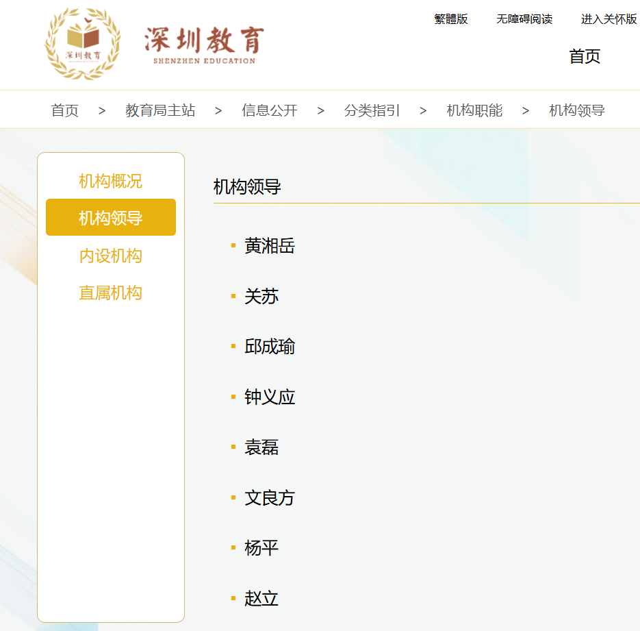The image size is (640, 631).
Task: Click 首页 in the breadcrumb trail
Action: 65,110
